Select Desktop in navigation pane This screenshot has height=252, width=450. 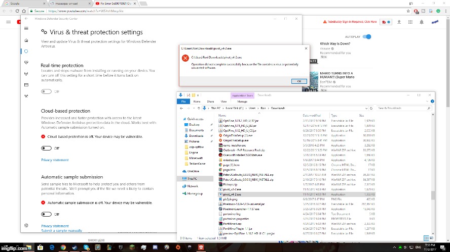(x=194, y=125)
